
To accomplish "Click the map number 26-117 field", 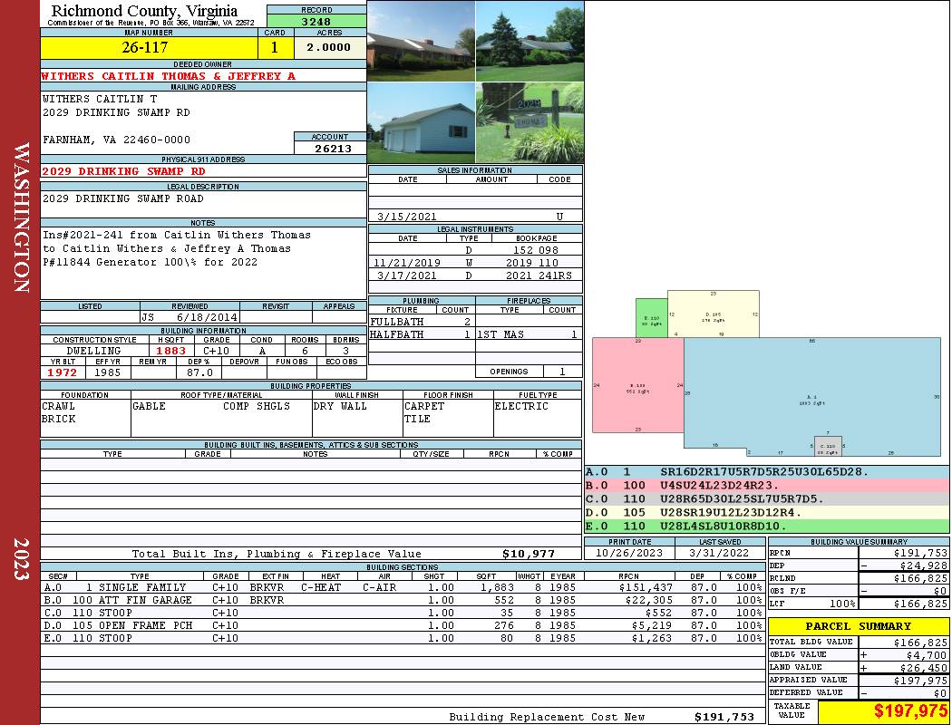I will (149, 47).
